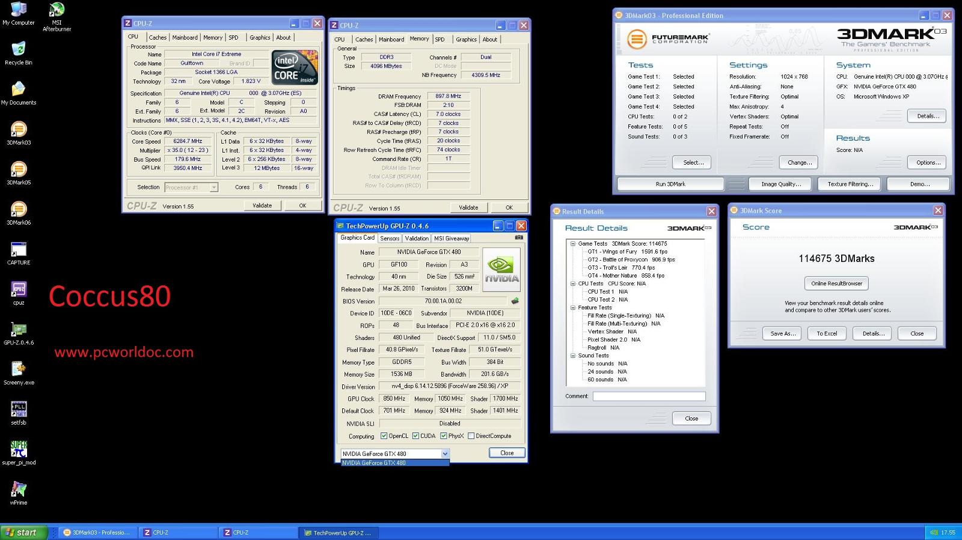Click Details button in 3DMark Score window
The width and height of the screenshot is (962, 540).
(x=873, y=333)
